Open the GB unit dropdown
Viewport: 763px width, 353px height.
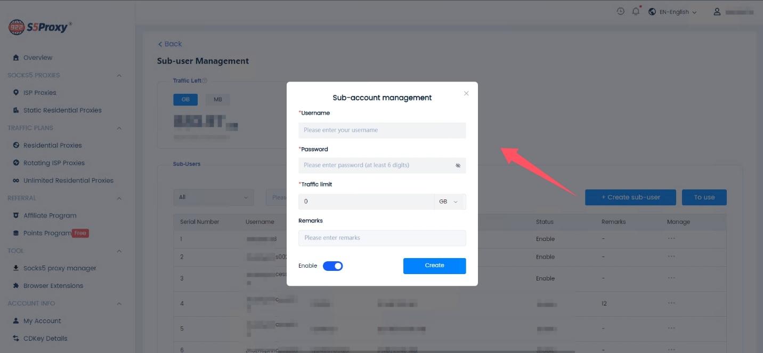[449, 202]
